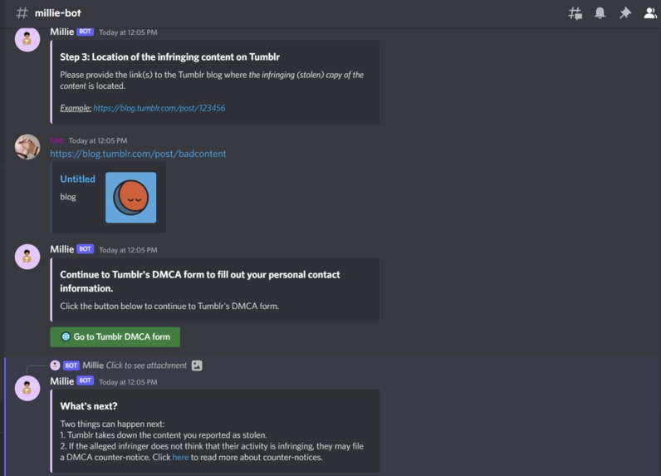Open Millie's avatar on DMCA form message
The width and height of the screenshot is (661, 476).
27,257
